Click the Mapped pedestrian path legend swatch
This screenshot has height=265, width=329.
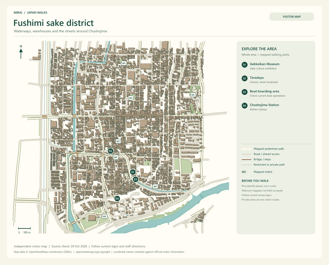[x=246, y=149]
